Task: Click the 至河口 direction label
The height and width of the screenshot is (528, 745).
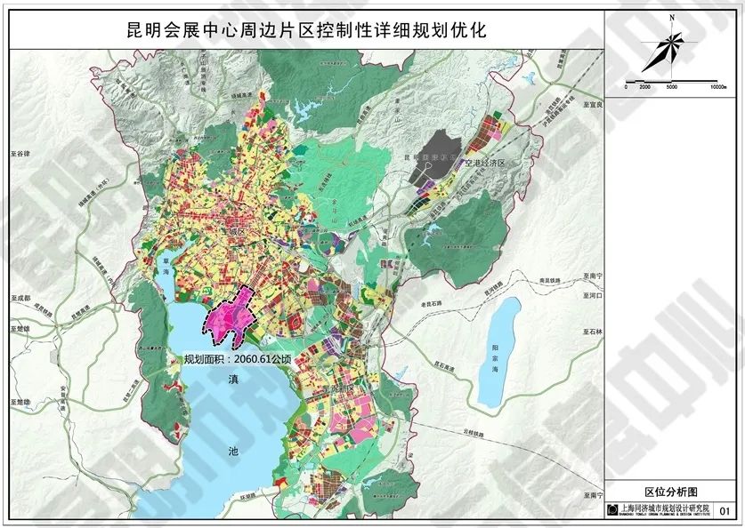Action: coord(594,295)
